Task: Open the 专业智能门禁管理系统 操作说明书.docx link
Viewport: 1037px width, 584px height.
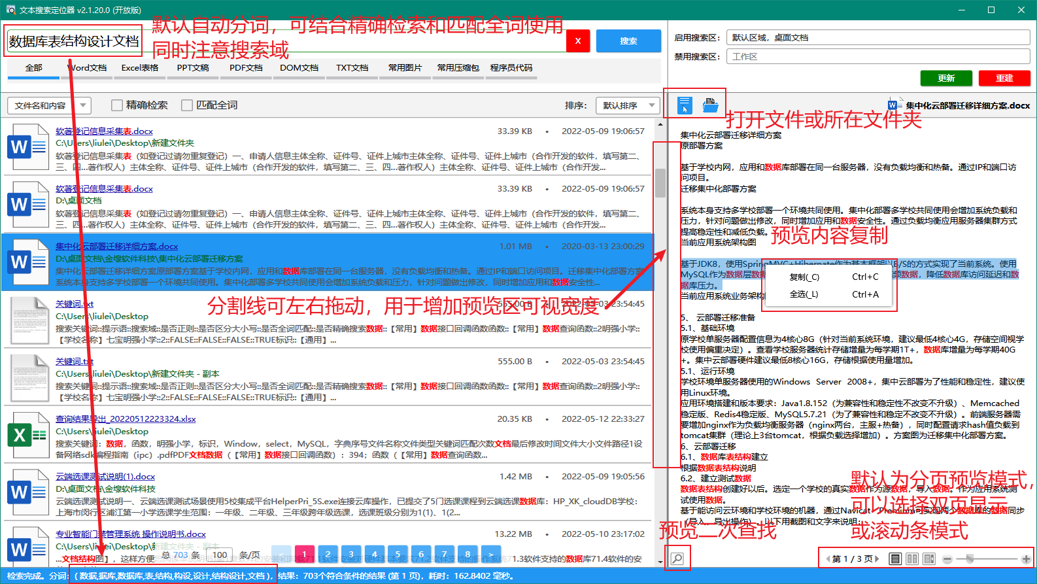Action: pyautogui.click(x=131, y=534)
